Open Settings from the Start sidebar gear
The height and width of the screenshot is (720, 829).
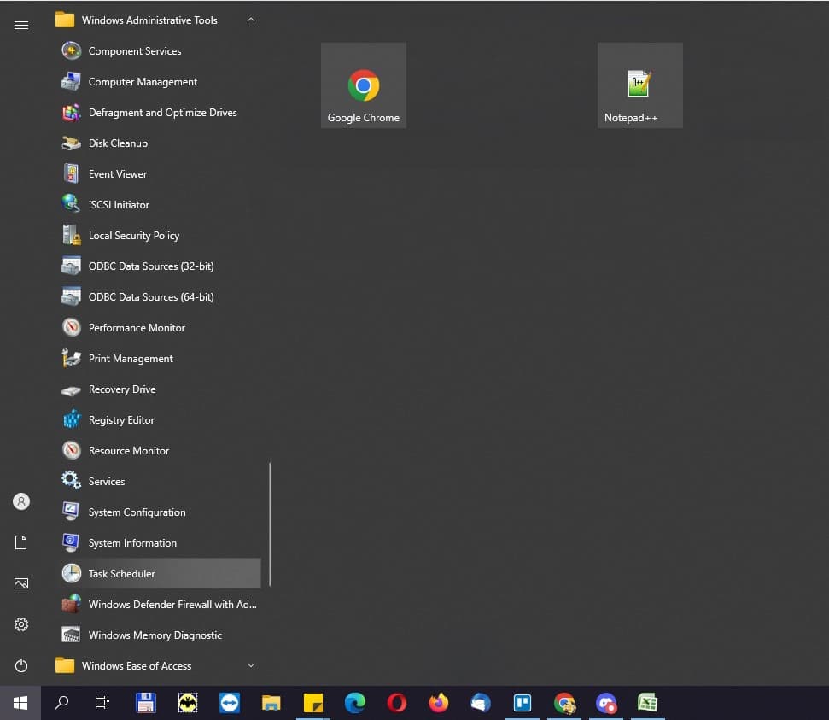click(21, 624)
